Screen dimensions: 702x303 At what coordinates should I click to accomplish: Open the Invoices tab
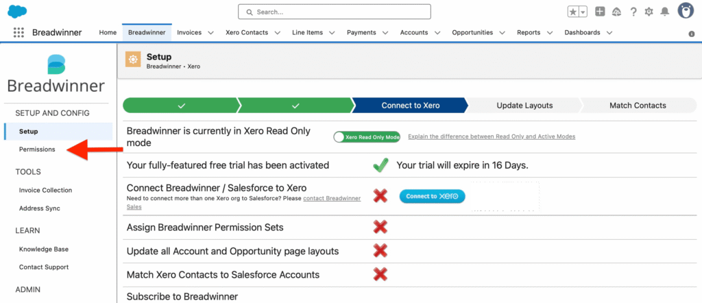pyautogui.click(x=189, y=33)
